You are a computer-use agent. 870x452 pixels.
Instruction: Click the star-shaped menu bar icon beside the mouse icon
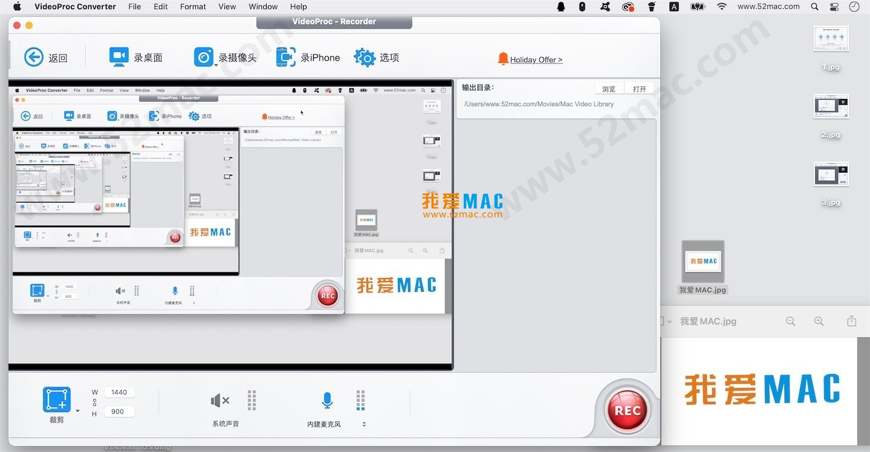tap(605, 7)
